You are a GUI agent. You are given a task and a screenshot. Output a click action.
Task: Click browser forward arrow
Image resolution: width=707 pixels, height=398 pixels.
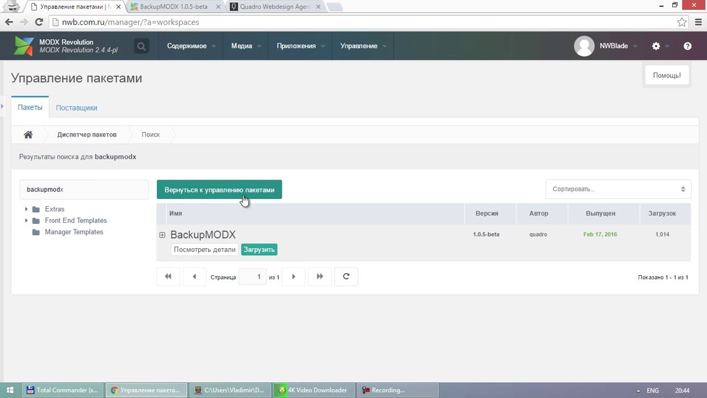coord(24,22)
